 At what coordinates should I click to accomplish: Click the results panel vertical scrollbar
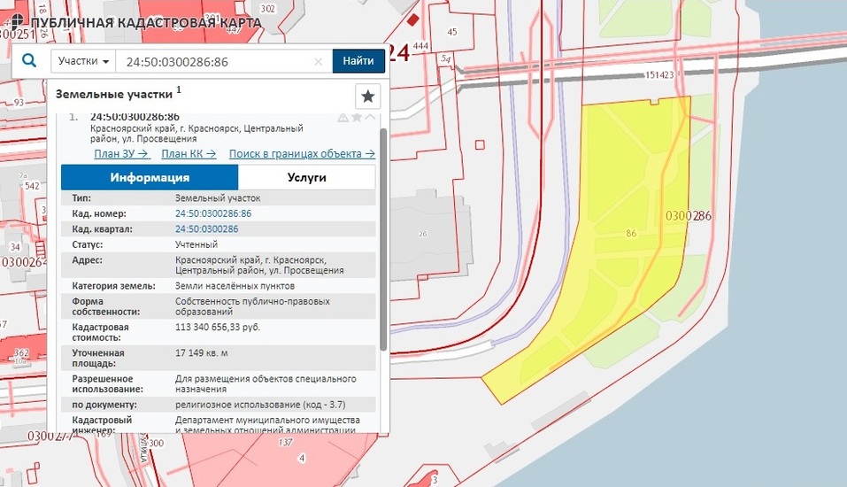[382, 239]
